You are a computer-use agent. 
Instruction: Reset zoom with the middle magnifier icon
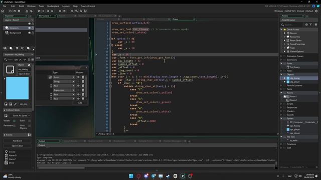click(77, 11)
